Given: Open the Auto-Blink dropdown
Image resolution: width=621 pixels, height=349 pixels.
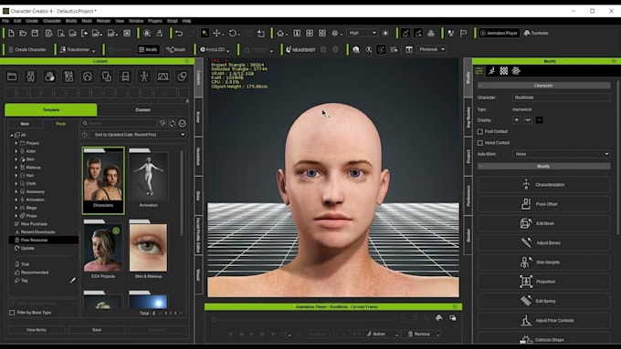Looking at the screenshot, I should point(562,154).
